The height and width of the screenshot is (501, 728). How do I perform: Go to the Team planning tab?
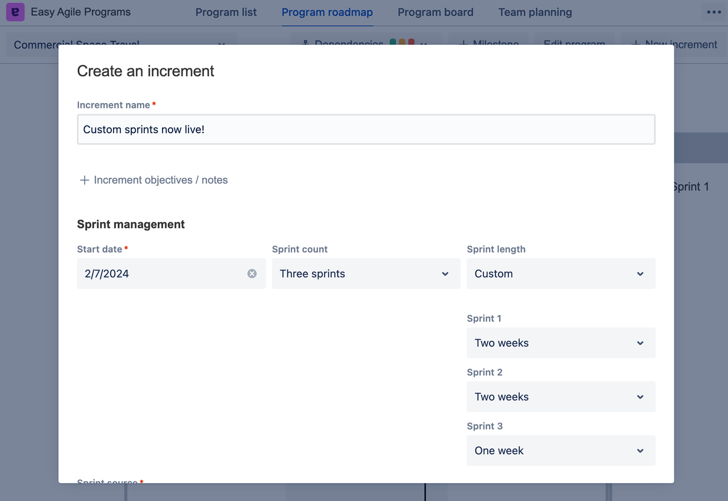click(x=535, y=12)
